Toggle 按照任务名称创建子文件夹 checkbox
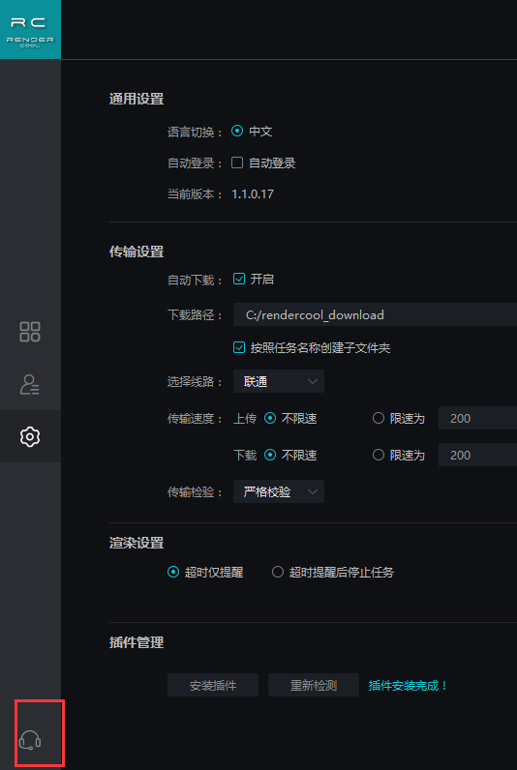The height and width of the screenshot is (770, 517). pos(239,347)
